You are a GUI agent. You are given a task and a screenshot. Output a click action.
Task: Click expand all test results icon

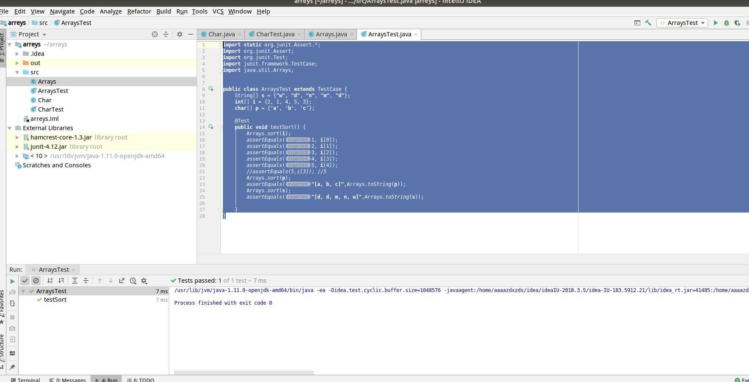tap(75, 281)
